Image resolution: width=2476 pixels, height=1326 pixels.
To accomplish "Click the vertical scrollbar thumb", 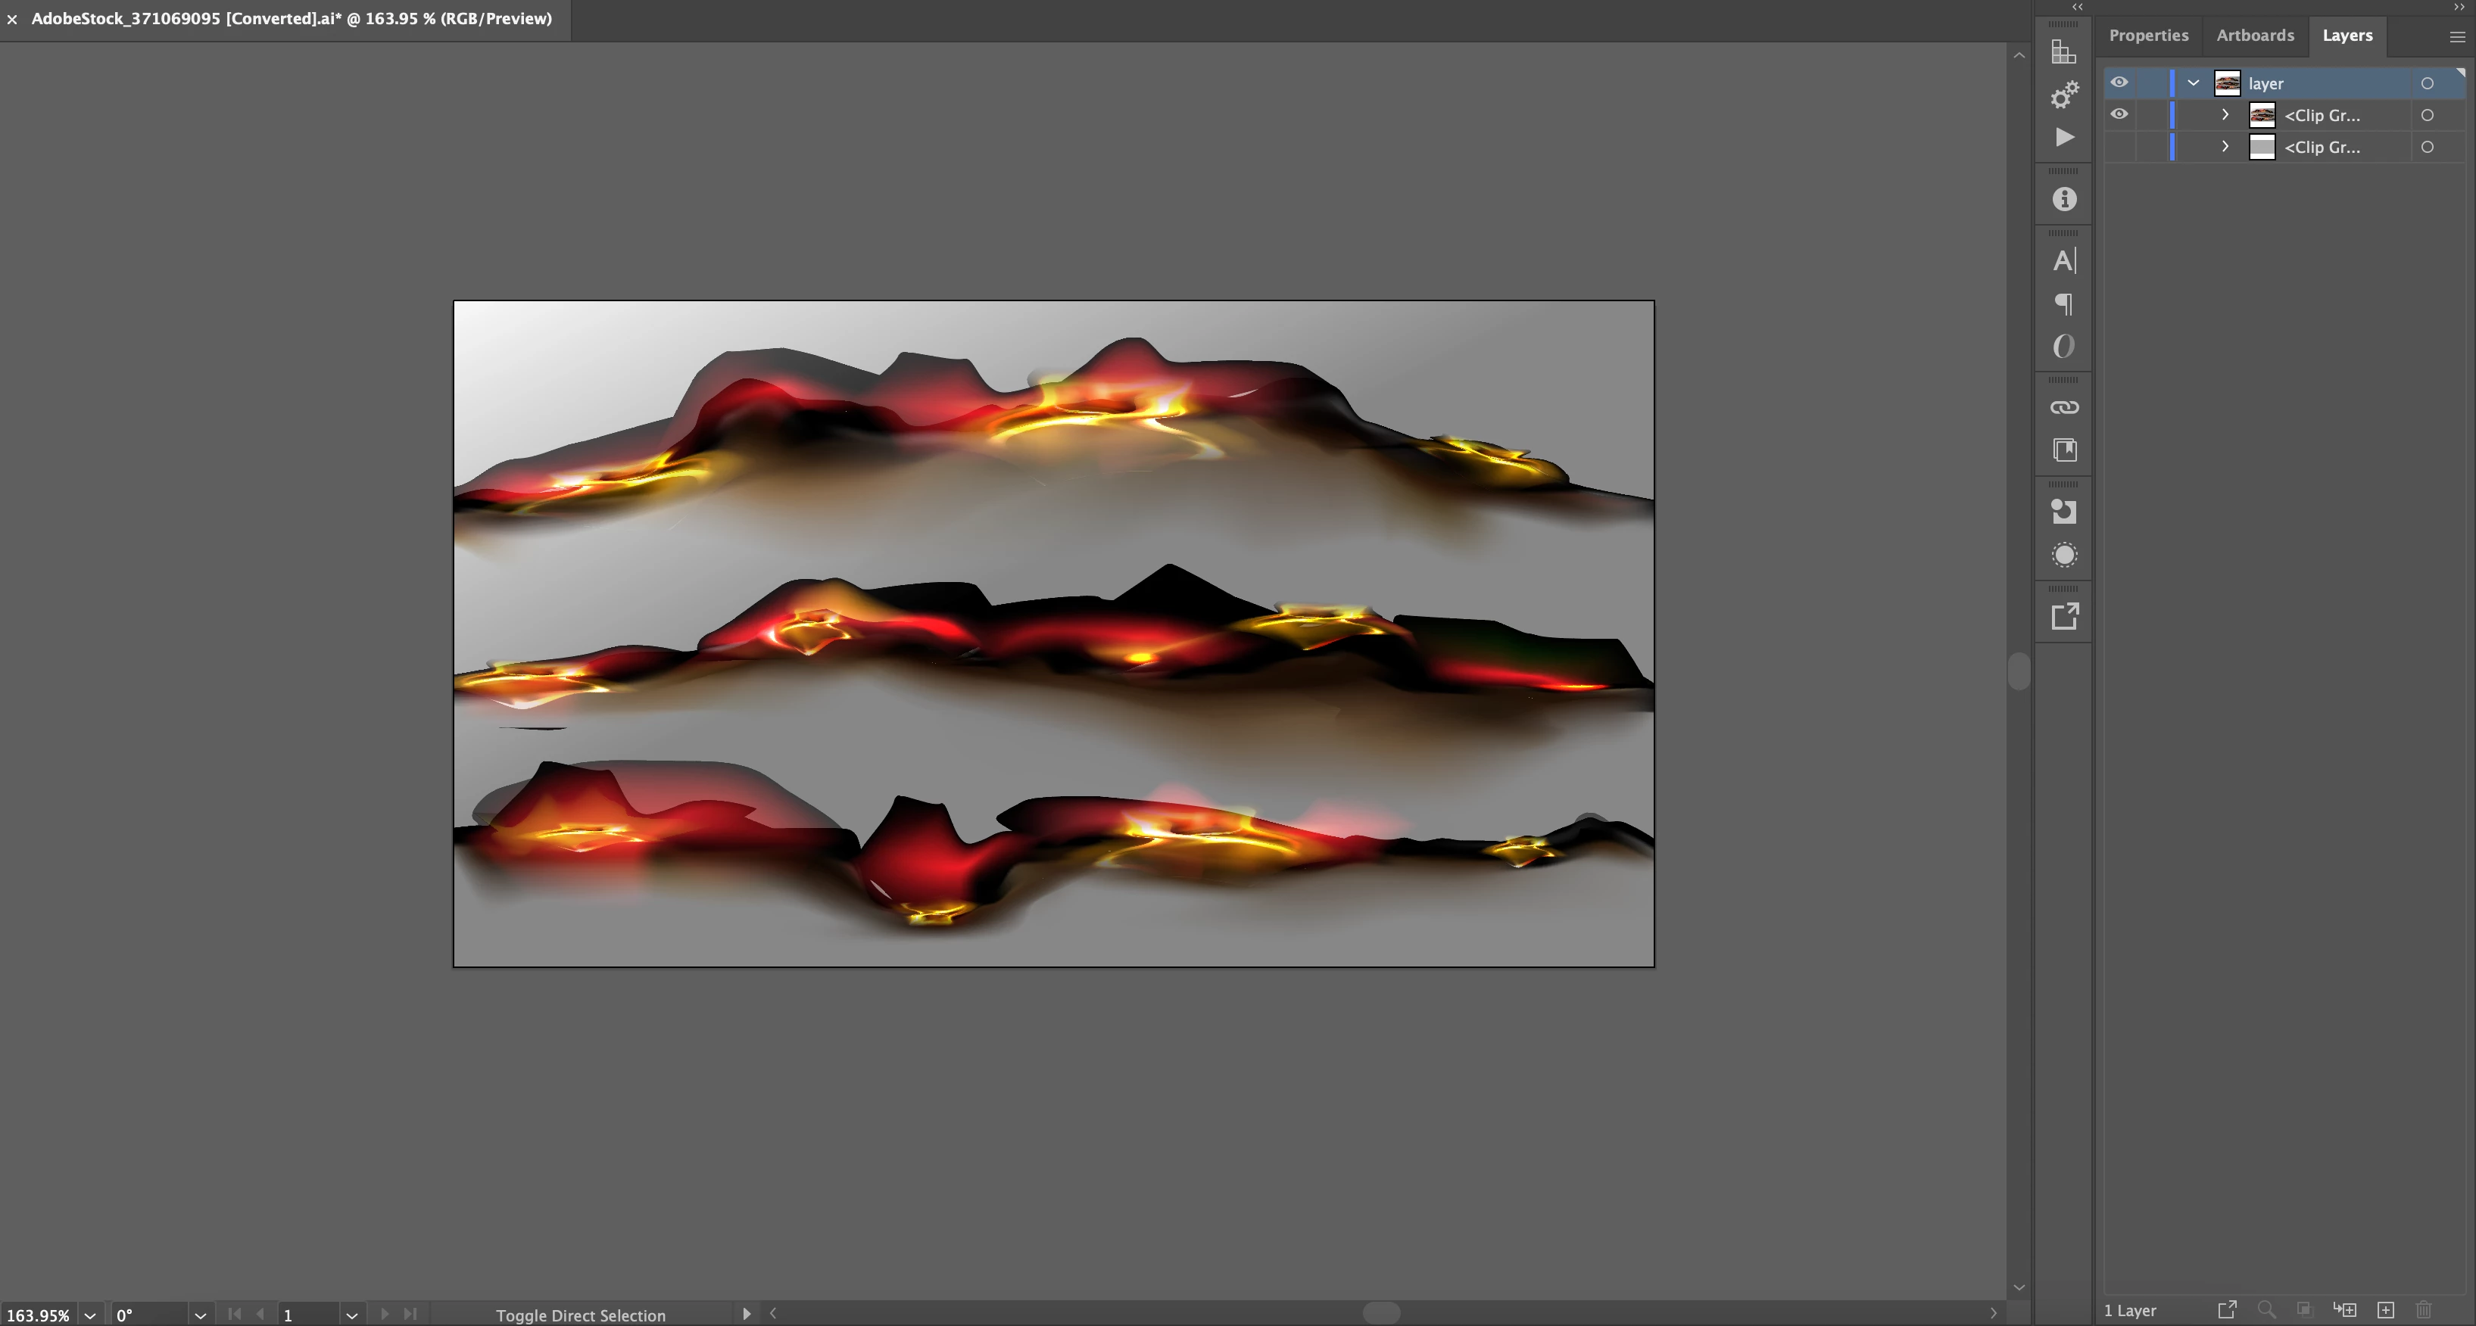I will 2019,671.
